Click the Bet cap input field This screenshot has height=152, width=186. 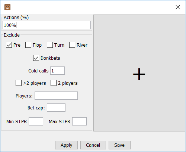(56, 108)
